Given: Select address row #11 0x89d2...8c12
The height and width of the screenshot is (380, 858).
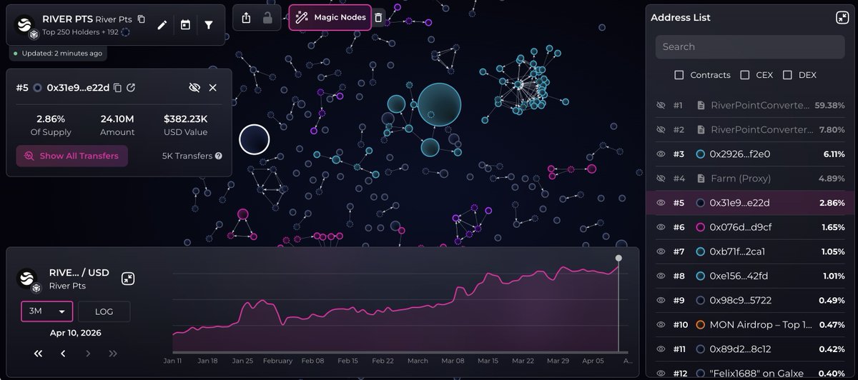Looking at the screenshot, I should pos(750,349).
